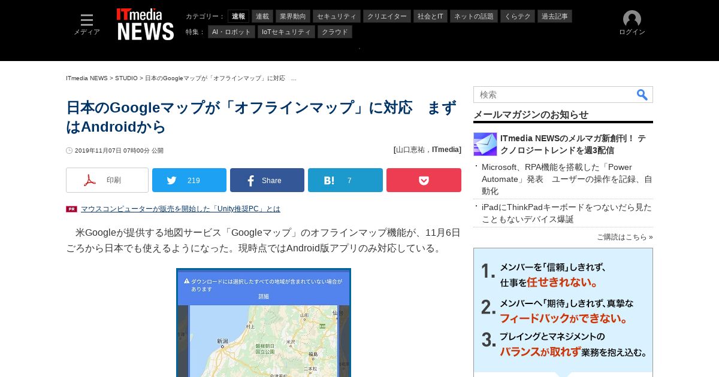Click the Facebook Share button
The image size is (719, 377).
point(267,180)
